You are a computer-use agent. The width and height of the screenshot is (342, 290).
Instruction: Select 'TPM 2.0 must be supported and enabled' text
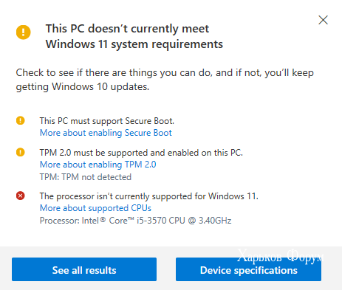click(141, 153)
